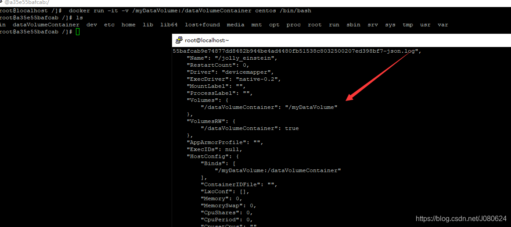Click the "Memory": 0 line
Image resolution: width=511 pixels, height=227 pixels.
pos(221,198)
